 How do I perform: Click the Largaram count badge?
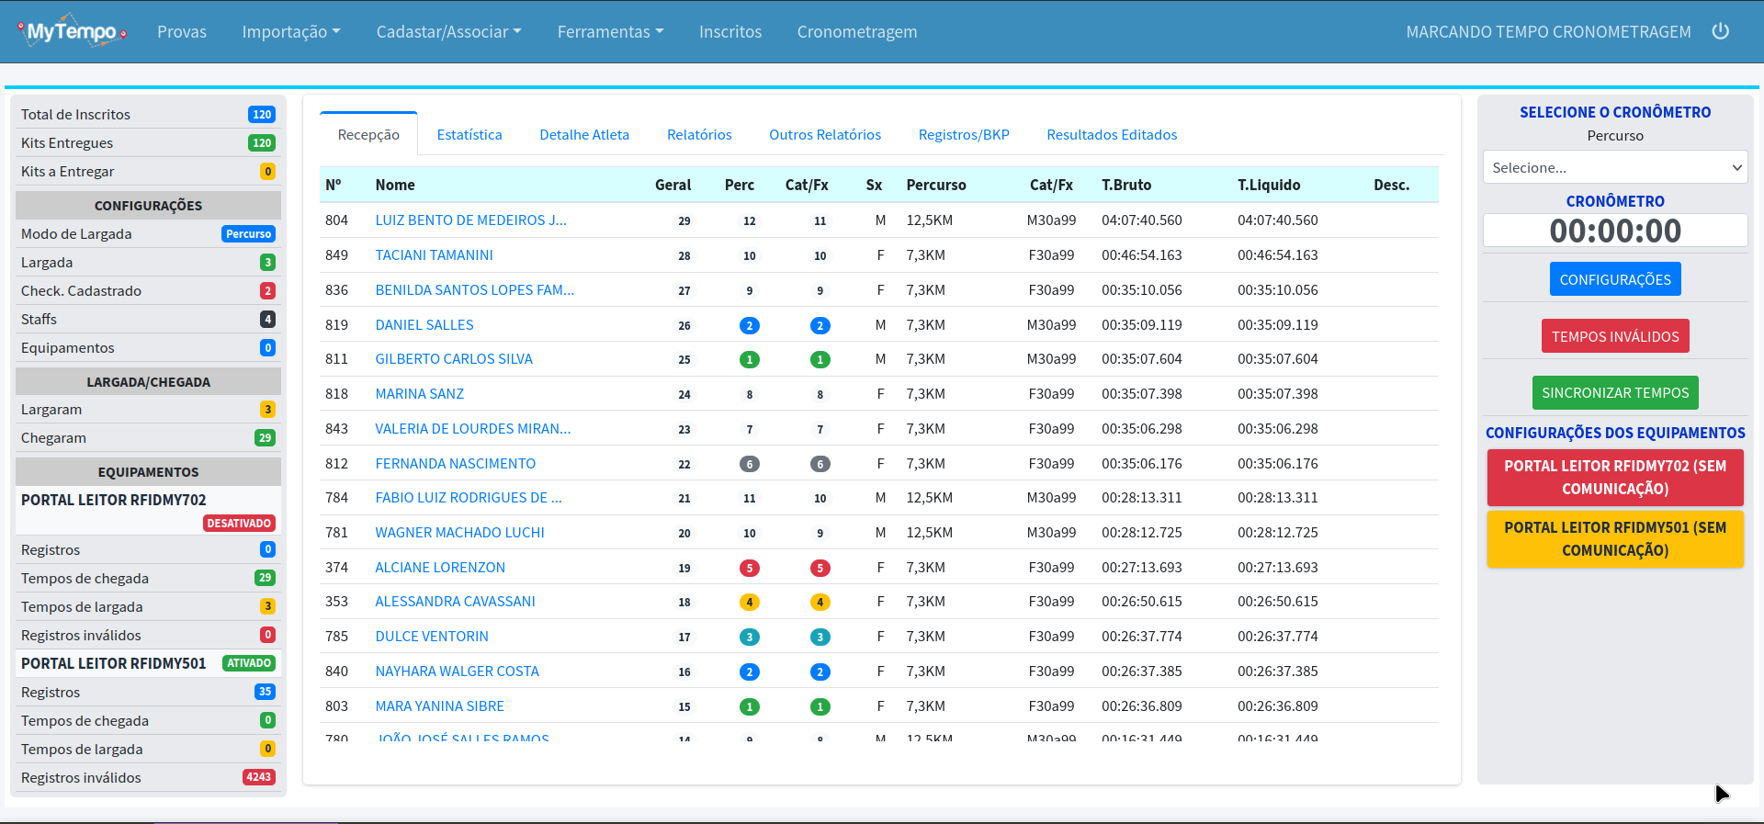click(267, 410)
